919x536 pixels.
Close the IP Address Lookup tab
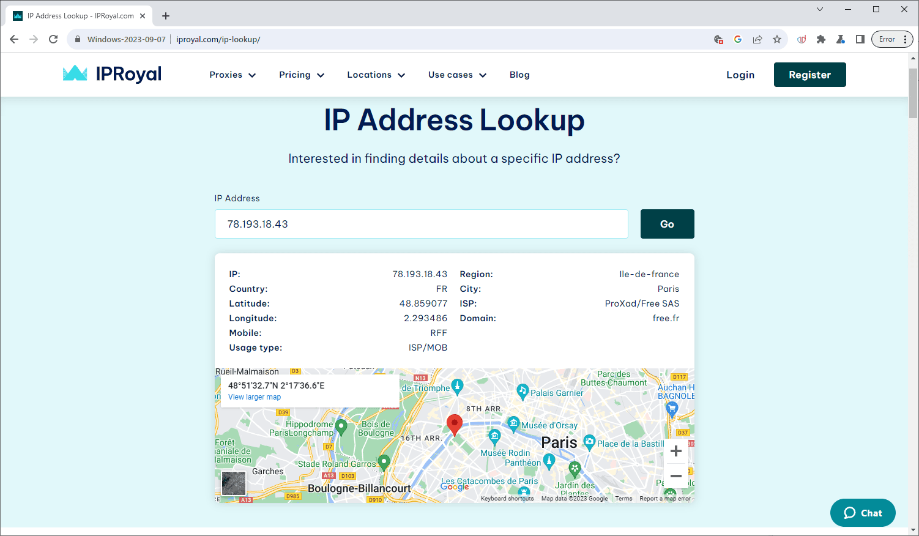pyautogui.click(x=143, y=16)
